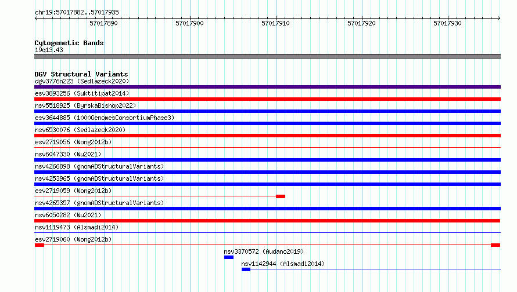
Task: Click ruler position 57017920
Action: 362,23
